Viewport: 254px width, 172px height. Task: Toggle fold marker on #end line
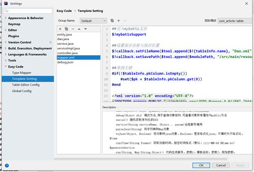coord(110,84)
